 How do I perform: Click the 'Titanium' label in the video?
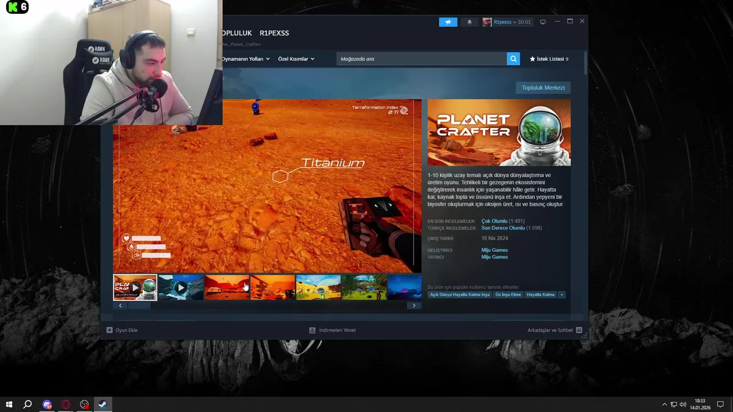click(x=333, y=163)
